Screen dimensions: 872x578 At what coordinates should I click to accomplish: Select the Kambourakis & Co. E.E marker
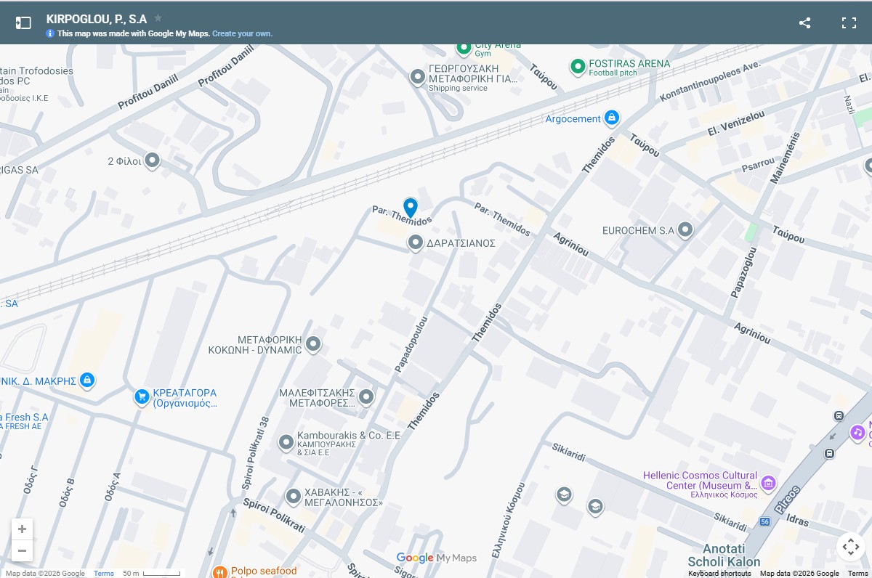click(286, 441)
